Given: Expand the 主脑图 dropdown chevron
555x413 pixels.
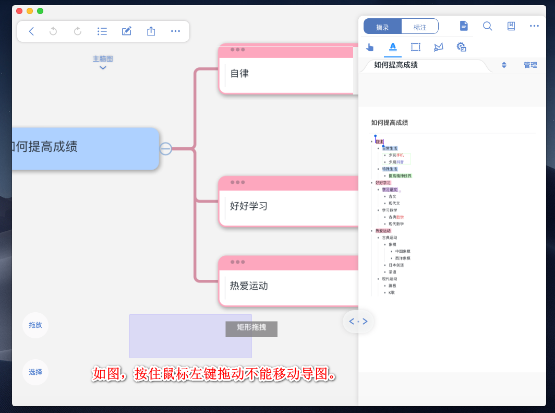Looking at the screenshot, I should 103,67.
